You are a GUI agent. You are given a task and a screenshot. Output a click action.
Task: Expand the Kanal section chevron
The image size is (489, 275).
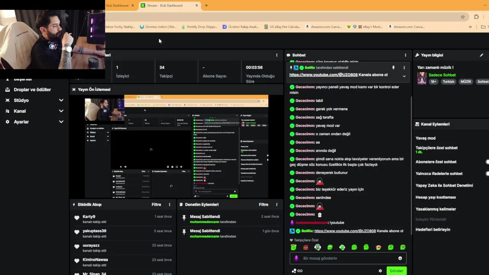(x=61, y=111)
